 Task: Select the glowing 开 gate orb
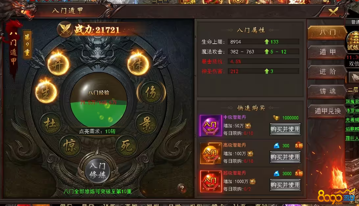pos(58,64)
